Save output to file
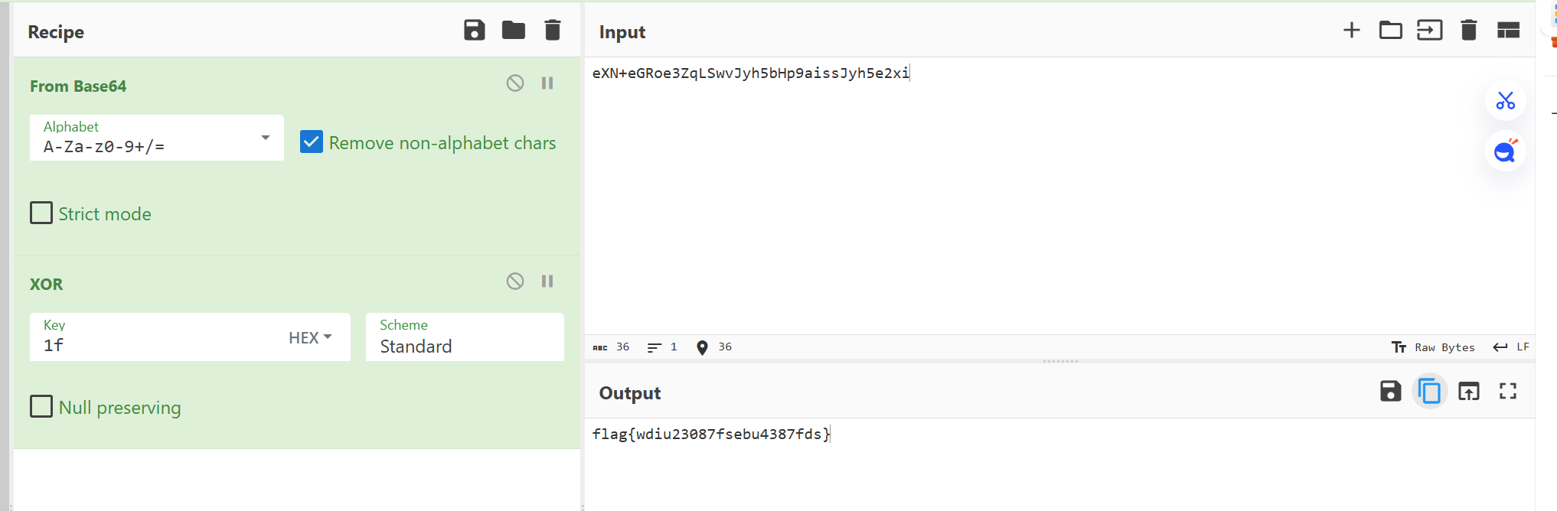The image size is (1557, 511). (1390, 392)
